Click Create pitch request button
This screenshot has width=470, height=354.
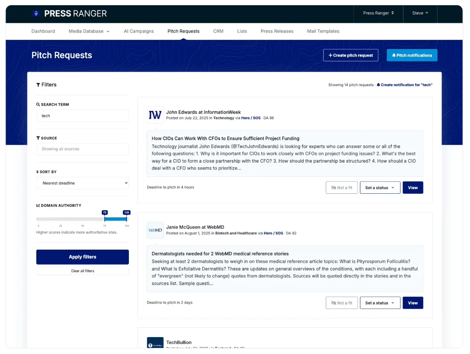(x=350, y=55)
